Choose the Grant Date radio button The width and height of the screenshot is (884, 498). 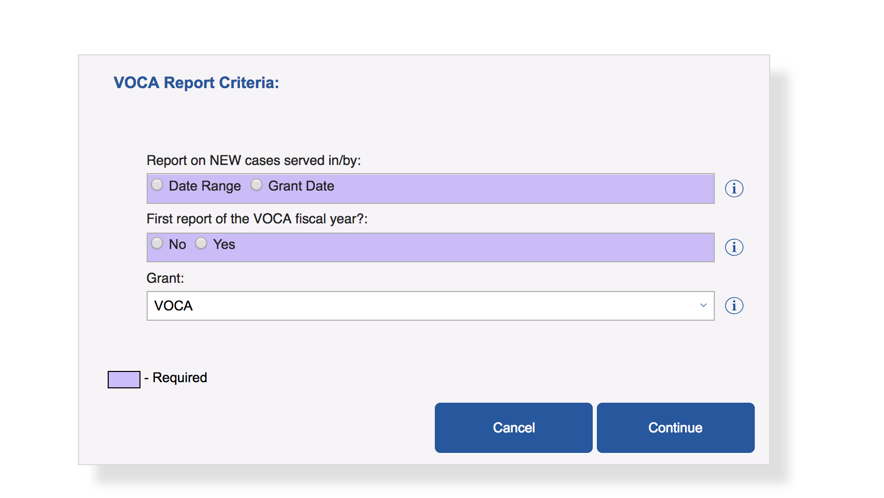click(x=256, y=185)
